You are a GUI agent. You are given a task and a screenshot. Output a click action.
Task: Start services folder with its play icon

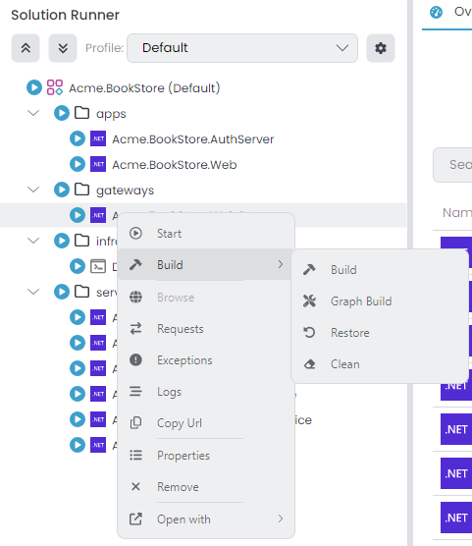coord(62,292)
